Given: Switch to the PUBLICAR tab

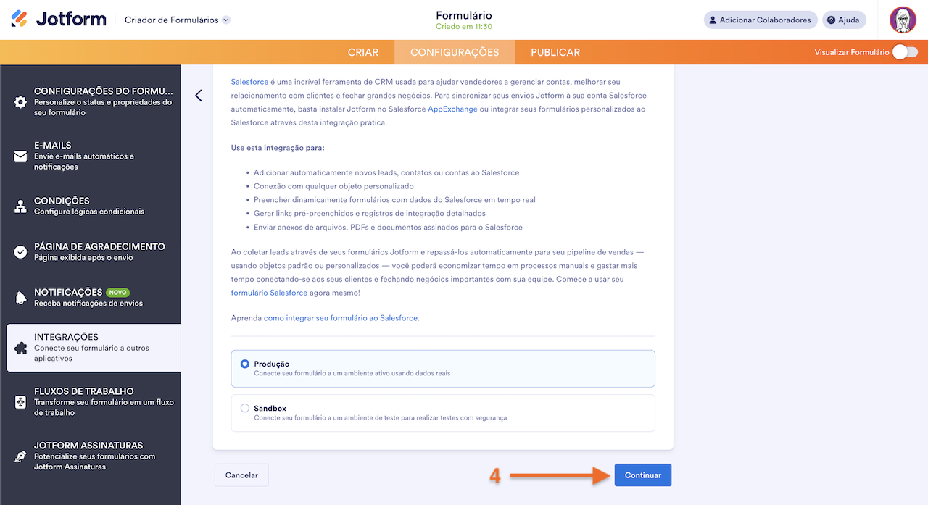Looking at the screenshot, I should coord(555,52).
